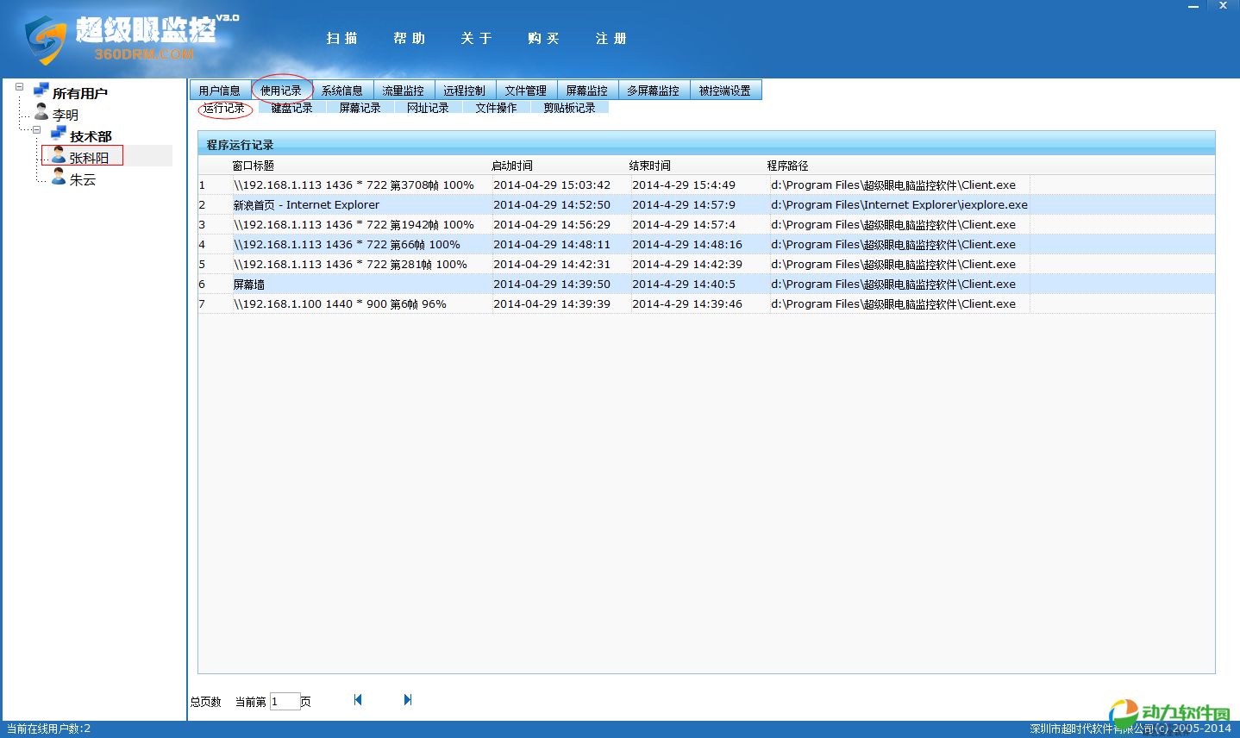Viewport: 1240px width, 738px height.
Task: Select the 新浪首页 - Internet Explorer record row
Action: (306, 205)
